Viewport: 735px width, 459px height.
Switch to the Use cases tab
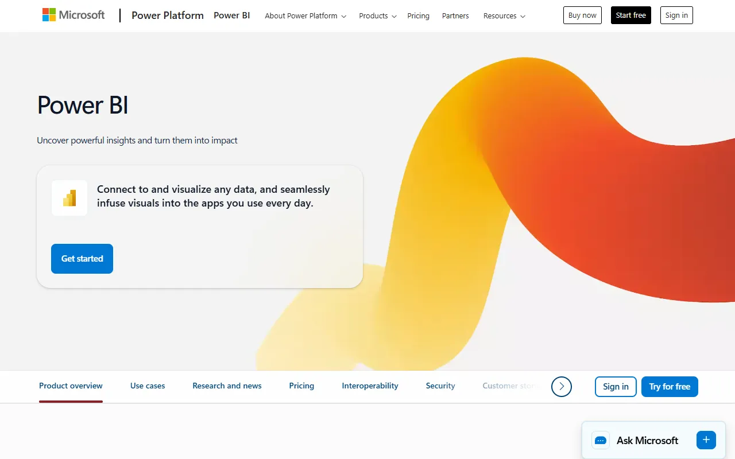(x=148, y=386)
